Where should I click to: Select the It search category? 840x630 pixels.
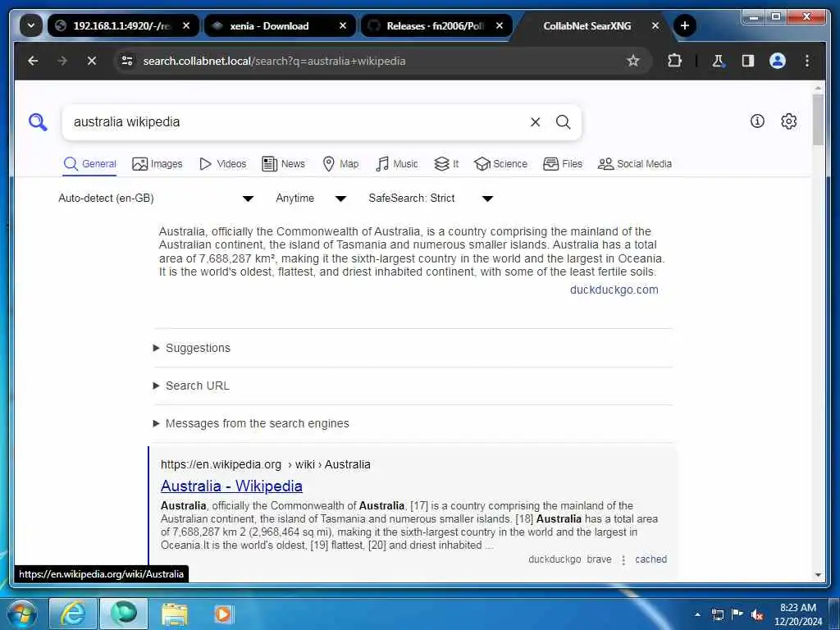pos(446,164)
